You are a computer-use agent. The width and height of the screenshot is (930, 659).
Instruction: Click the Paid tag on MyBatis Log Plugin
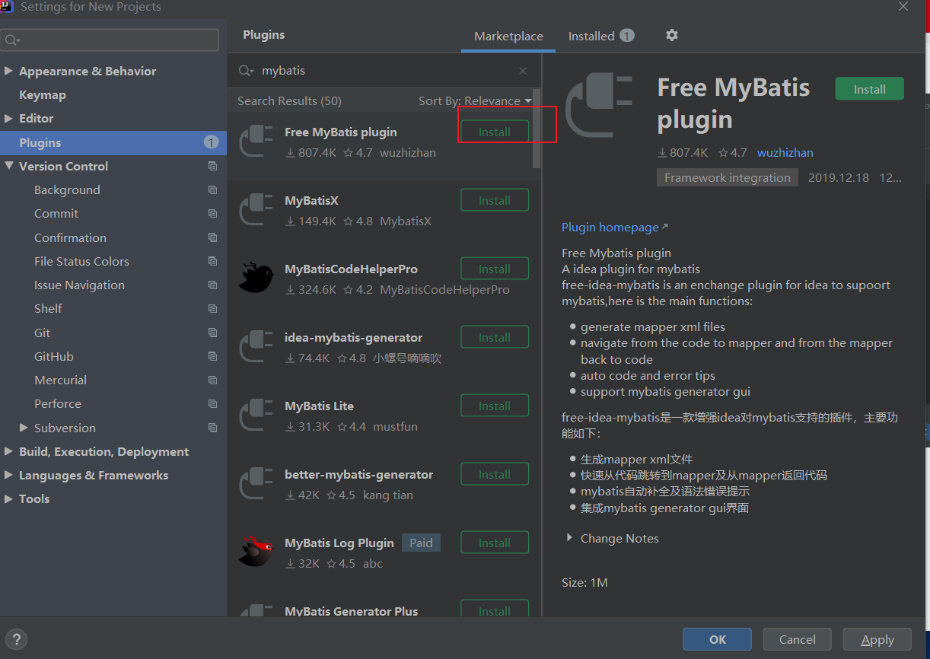point(421,543)
